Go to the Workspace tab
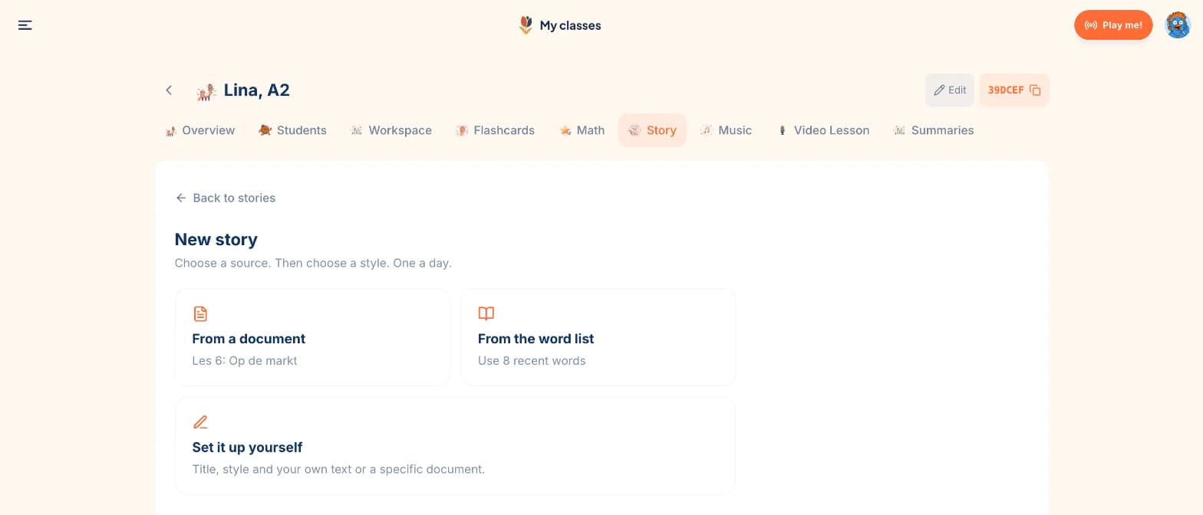1203x515 pixels. click(391, 130)
